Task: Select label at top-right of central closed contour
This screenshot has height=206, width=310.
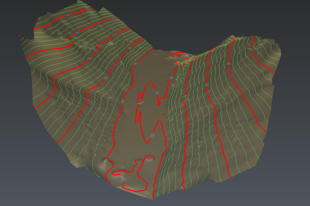Action: click(x=157, y=93)
